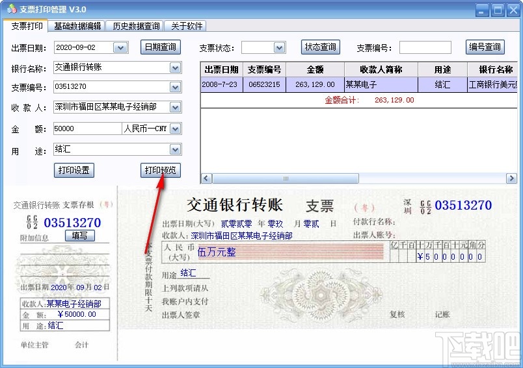Maximize the 支票打印管理 window
The image size is (523, 368).
tap(498, 10)
